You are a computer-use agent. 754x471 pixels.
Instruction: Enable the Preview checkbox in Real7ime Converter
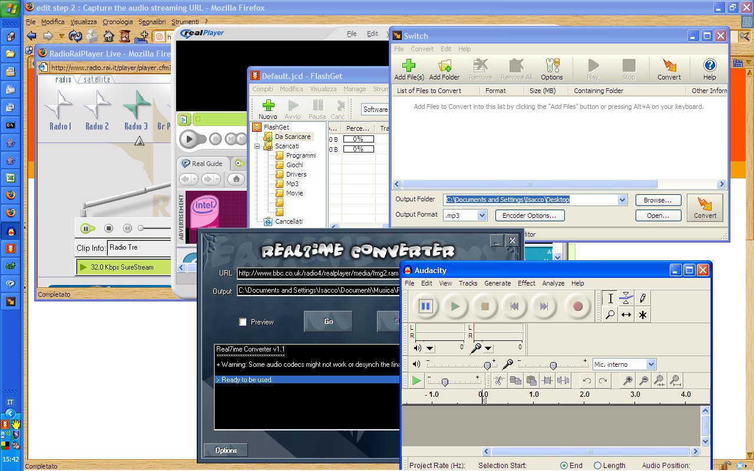tap(243, 322)
